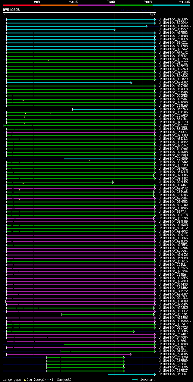Select the UniRef100_B4FQW0 label
This screenshot has height=382, width=193.
(x=173, y=337)
